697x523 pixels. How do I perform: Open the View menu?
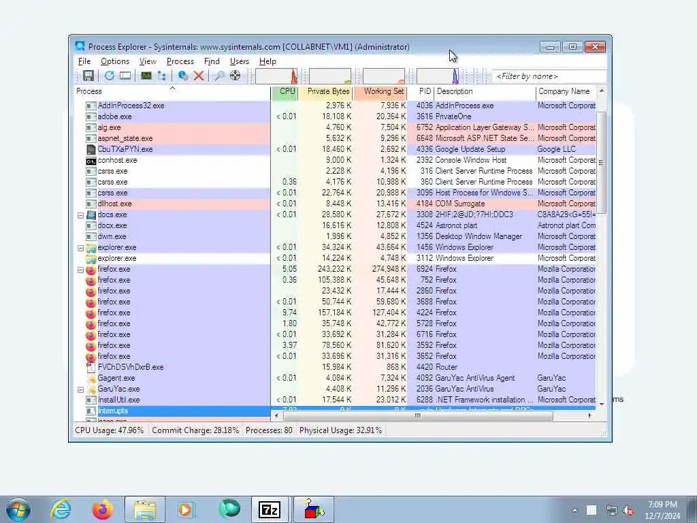click(x=148, y=61)
